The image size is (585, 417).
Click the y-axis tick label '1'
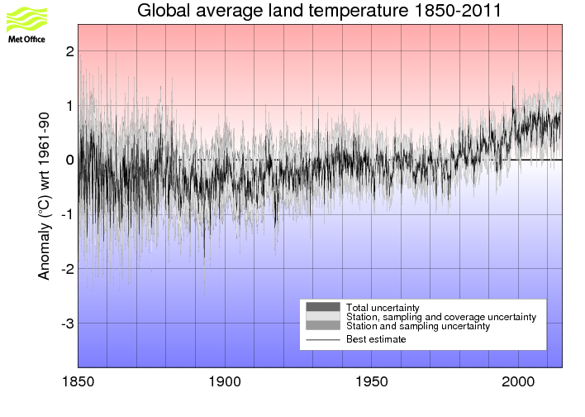pos(69,106)
